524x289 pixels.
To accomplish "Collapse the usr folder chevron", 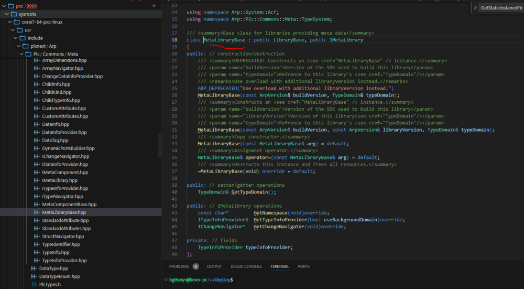I will [x=13, y=30].
